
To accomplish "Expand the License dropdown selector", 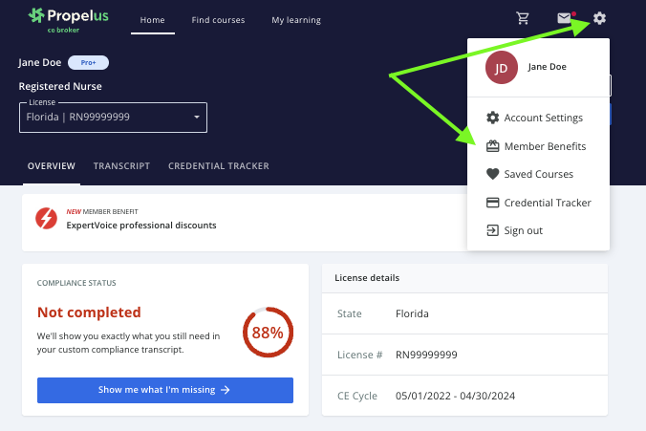I will point(113,117).
